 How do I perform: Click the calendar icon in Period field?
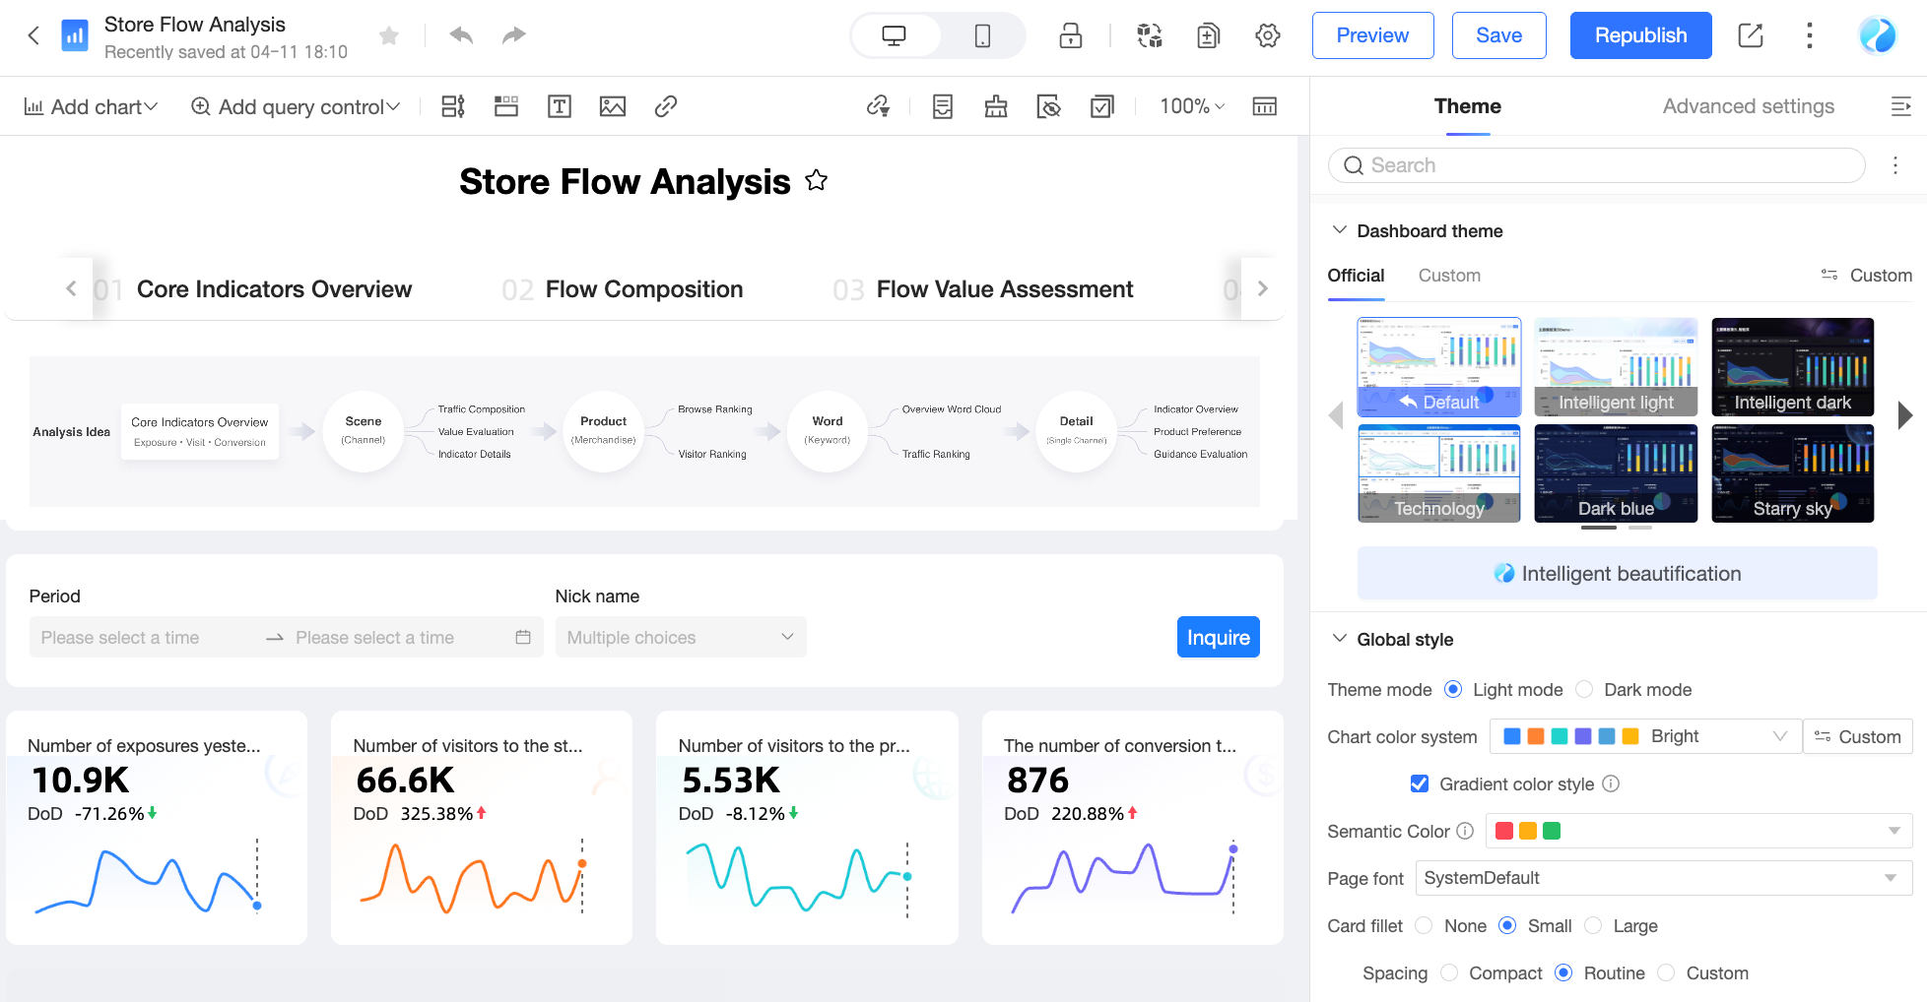pyautogui.click(x=523, y=637)
